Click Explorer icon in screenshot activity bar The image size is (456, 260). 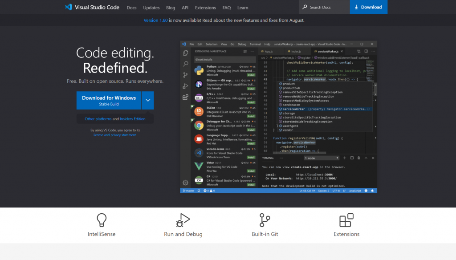point(185,53)
